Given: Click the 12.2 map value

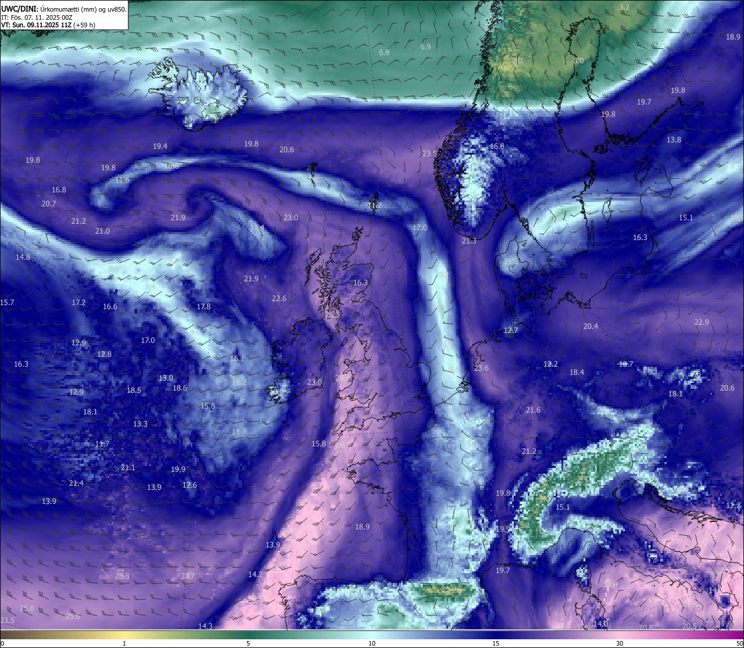Looking at the screenshot, I should (x=550, y=364).
